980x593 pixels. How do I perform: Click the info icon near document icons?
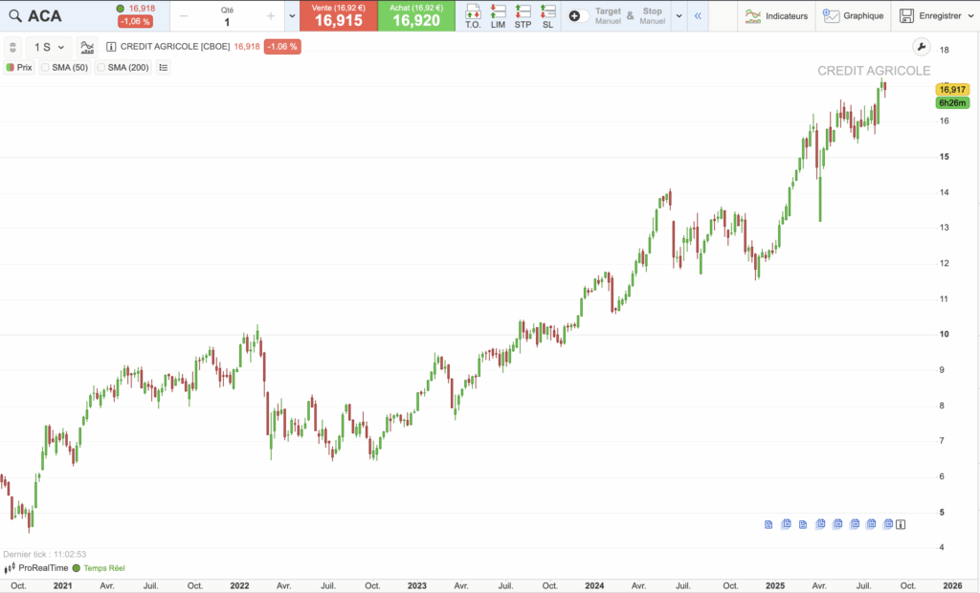pyautogui.click(x=900, y=524)
